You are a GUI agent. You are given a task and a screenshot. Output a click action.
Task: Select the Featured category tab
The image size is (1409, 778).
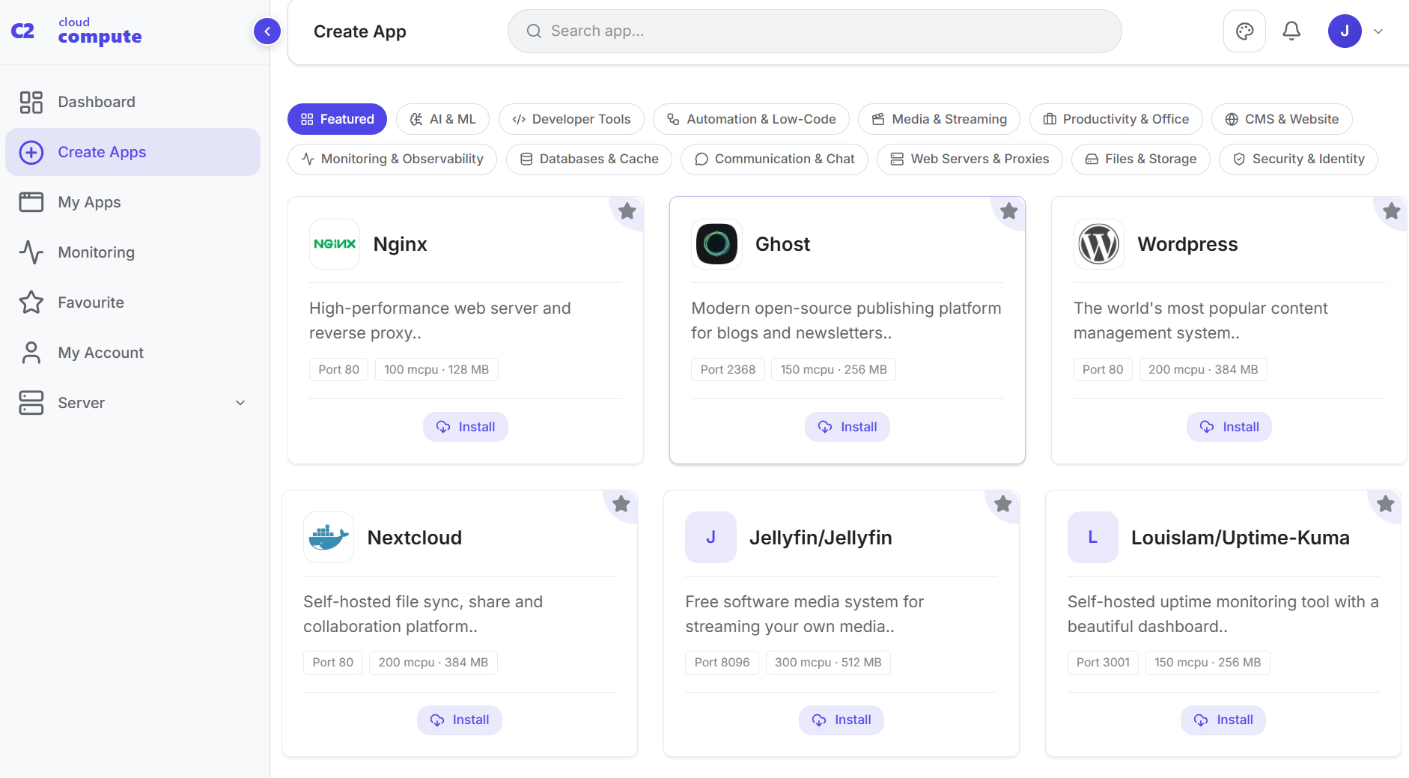coord(337,119)
